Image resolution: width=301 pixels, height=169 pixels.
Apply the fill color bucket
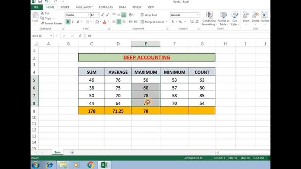[97, 22]
